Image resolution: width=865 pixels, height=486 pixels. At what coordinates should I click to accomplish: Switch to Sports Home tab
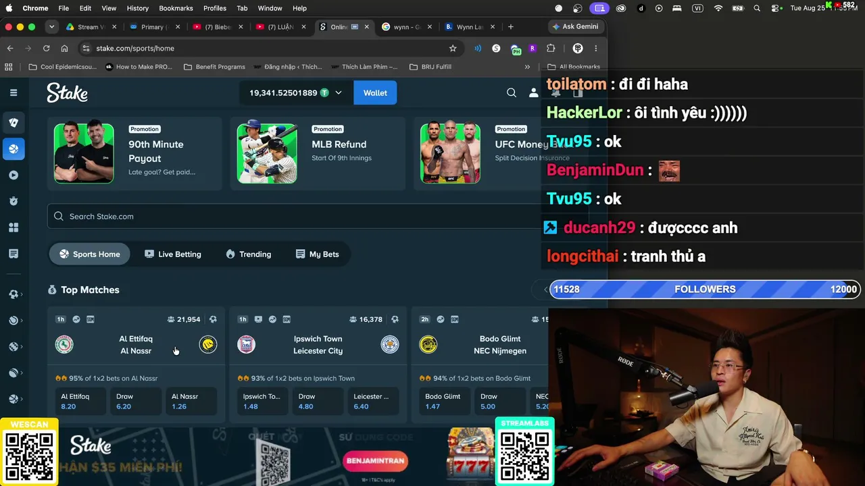pyautogui.click(x=89, y=254)
